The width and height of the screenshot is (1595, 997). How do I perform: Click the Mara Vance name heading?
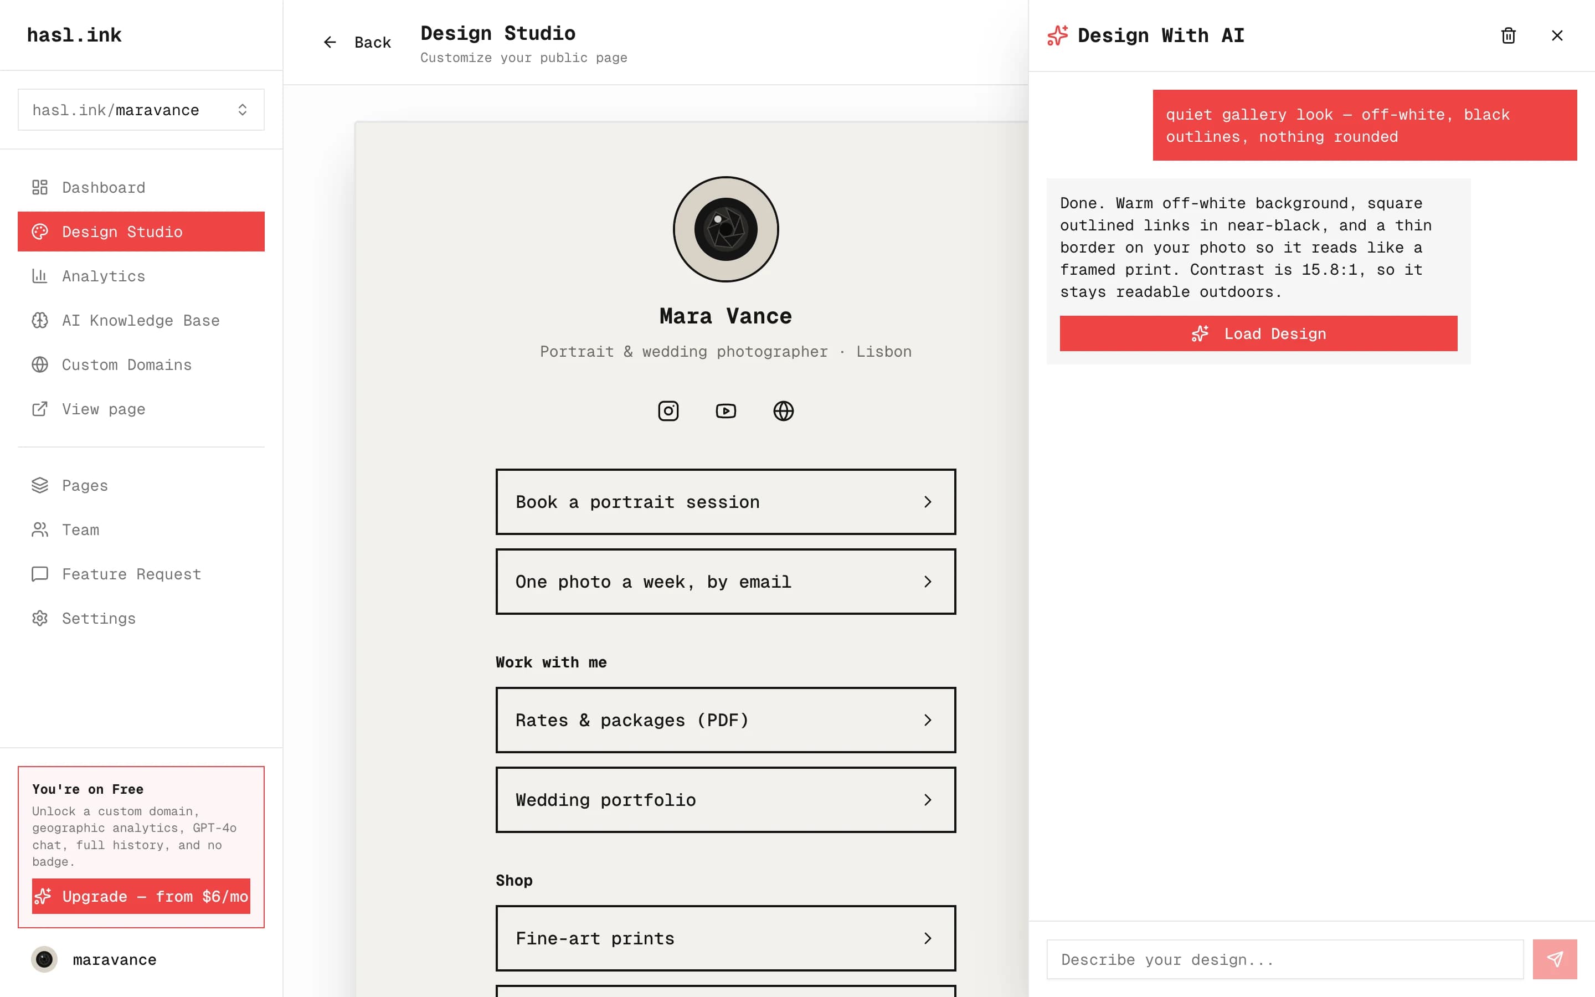726,316
